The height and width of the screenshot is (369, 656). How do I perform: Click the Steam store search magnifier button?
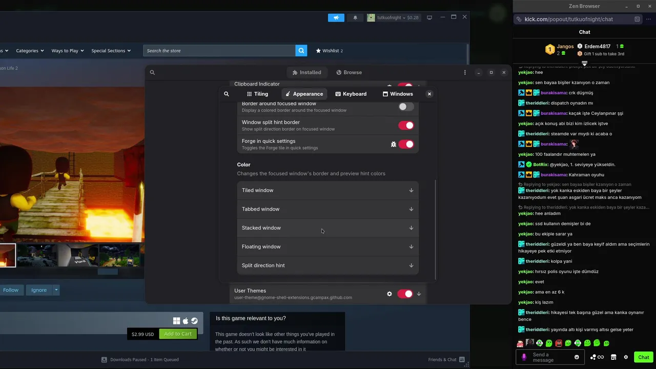click(301, 51)
